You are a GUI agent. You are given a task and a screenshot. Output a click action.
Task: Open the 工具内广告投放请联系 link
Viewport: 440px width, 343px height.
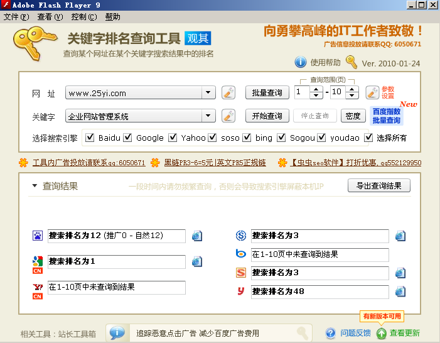click(x=89, y=163)
